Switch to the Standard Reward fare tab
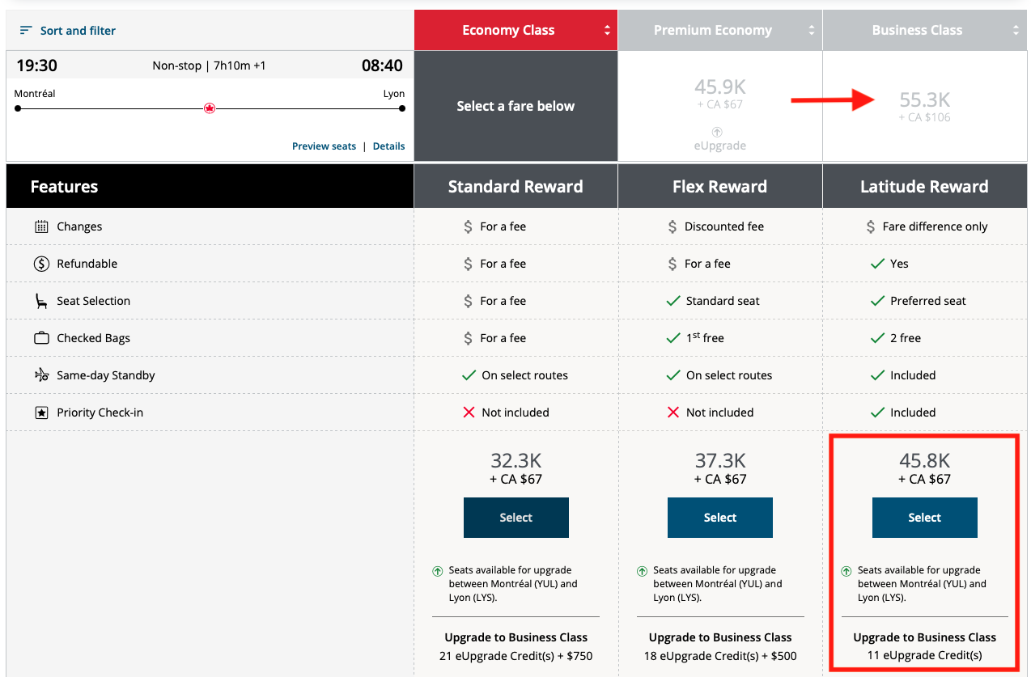The image size is (1031, 677). (515, 185)
